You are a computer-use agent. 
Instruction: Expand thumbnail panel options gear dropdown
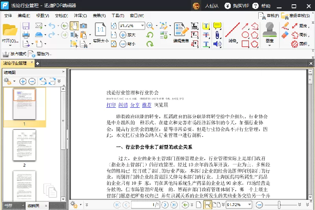tap(14, 81)
